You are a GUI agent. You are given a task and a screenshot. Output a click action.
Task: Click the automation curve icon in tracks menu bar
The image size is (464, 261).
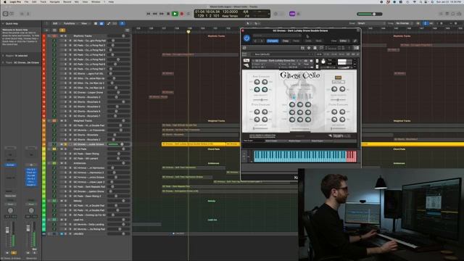[x=109, y=23]
